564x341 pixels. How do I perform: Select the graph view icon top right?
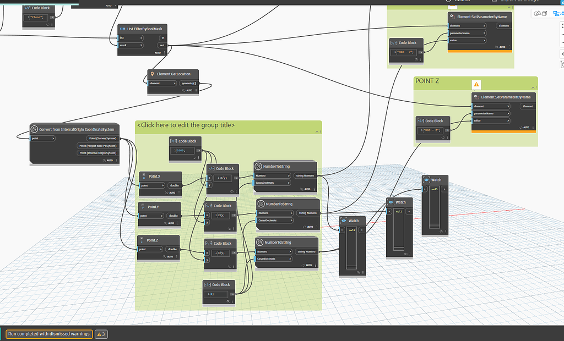pyautogui.click(x=558, y=13)
